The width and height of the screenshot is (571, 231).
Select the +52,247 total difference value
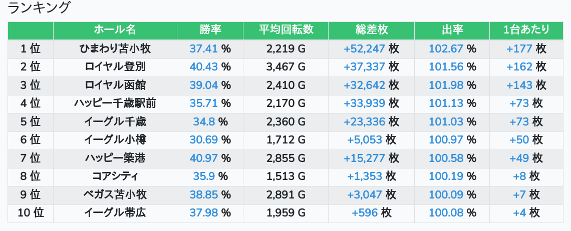coord(364,49)
